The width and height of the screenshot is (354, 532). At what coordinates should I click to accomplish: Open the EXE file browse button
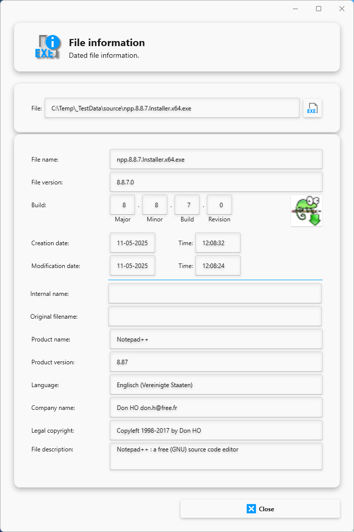point(312,108)
